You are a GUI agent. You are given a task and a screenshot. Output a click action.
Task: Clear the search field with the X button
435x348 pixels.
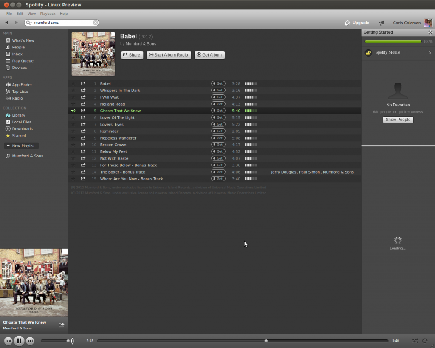click(x=96, y=23)
